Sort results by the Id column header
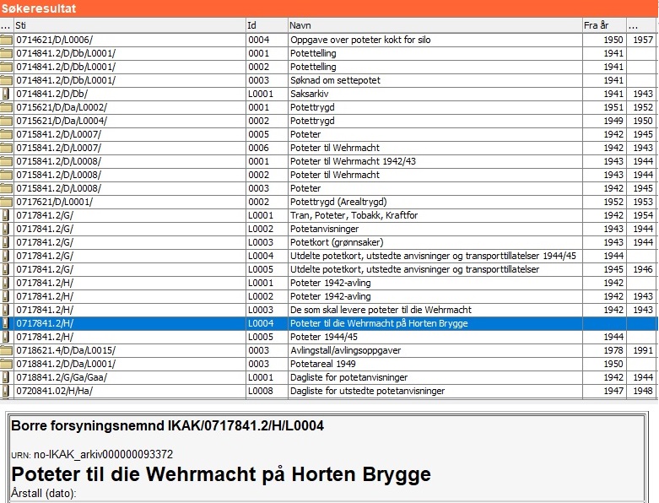 tap(266, 25)
